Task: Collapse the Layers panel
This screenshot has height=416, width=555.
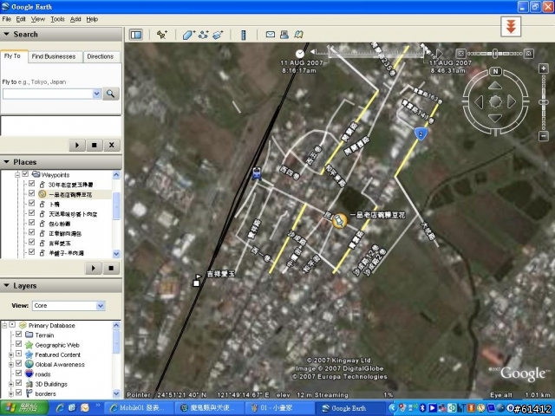Action: click(x=6, y=285)
